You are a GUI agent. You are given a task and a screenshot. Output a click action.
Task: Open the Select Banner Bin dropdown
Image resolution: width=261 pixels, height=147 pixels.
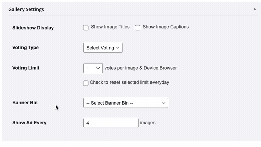click(126, 103)
